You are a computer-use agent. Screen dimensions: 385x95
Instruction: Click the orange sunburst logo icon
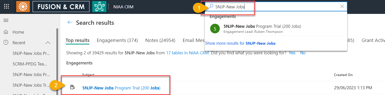point(23,7)
